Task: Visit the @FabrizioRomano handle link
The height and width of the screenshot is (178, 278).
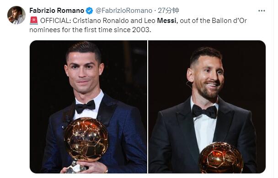Action: (x=124, y=11)
